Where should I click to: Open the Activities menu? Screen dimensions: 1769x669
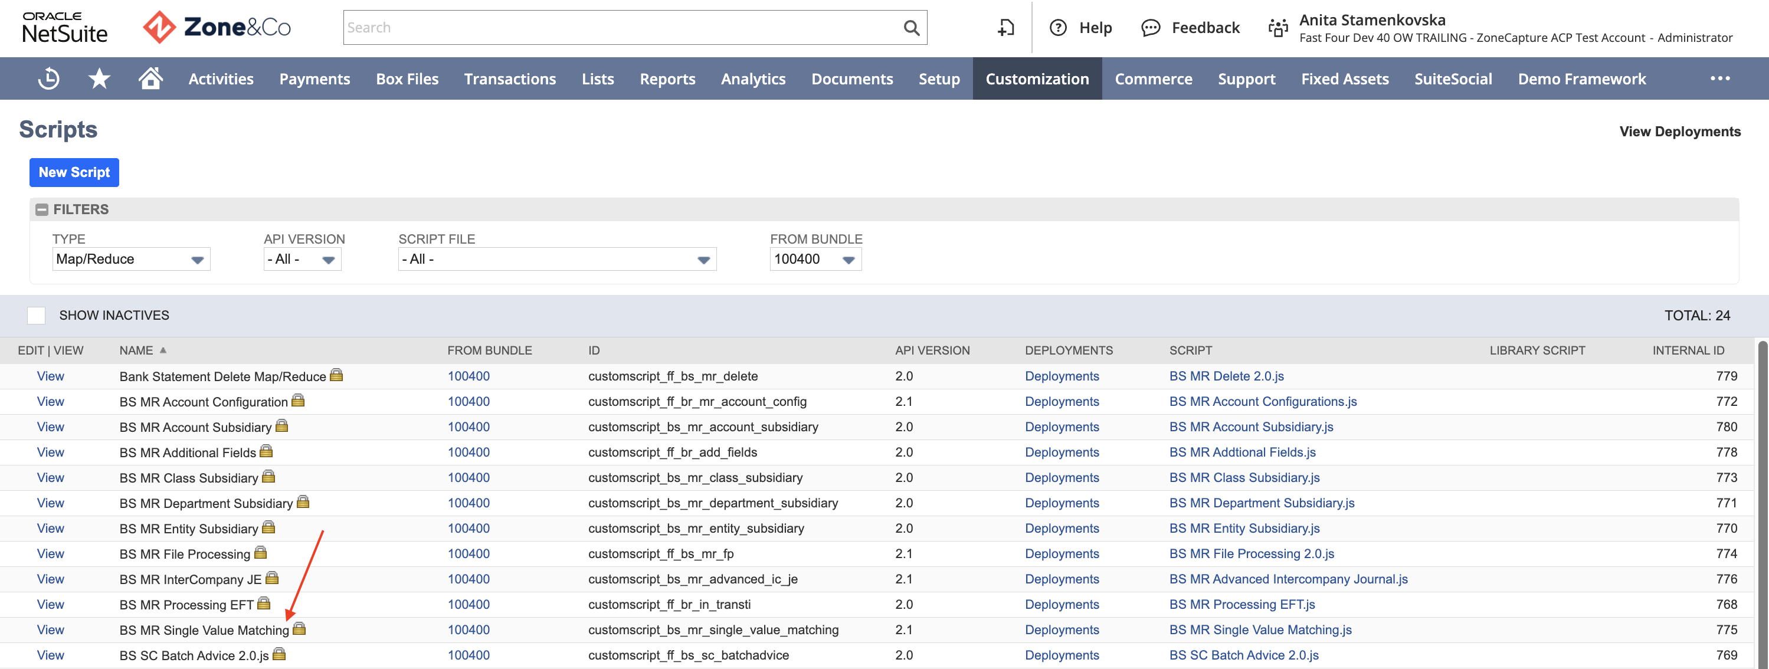[x=221, y=78]
